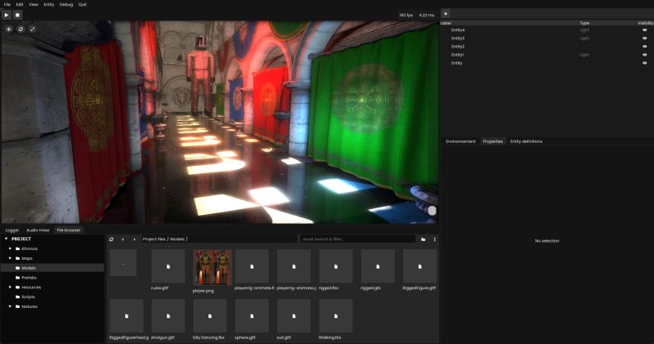Select the RiggedFigure.gltf file icon
The width and height of the screenshot is (654, 344).
(x=419, y=266)
